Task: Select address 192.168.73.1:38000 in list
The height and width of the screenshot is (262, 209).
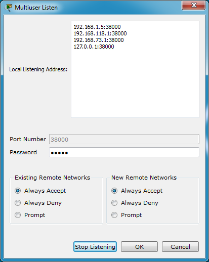Action: click(99, 40)
